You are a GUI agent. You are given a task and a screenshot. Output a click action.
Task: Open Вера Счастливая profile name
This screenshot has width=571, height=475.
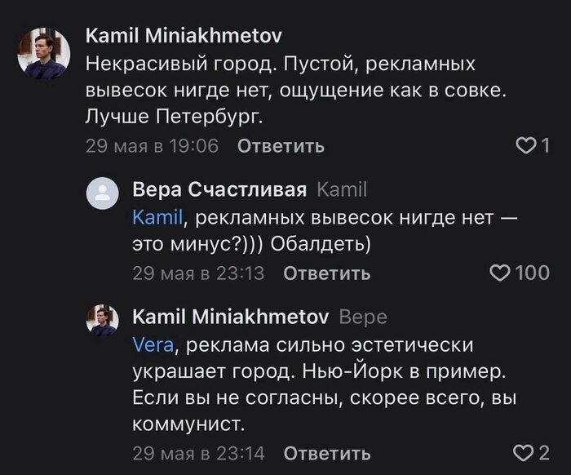coord(219,190)
